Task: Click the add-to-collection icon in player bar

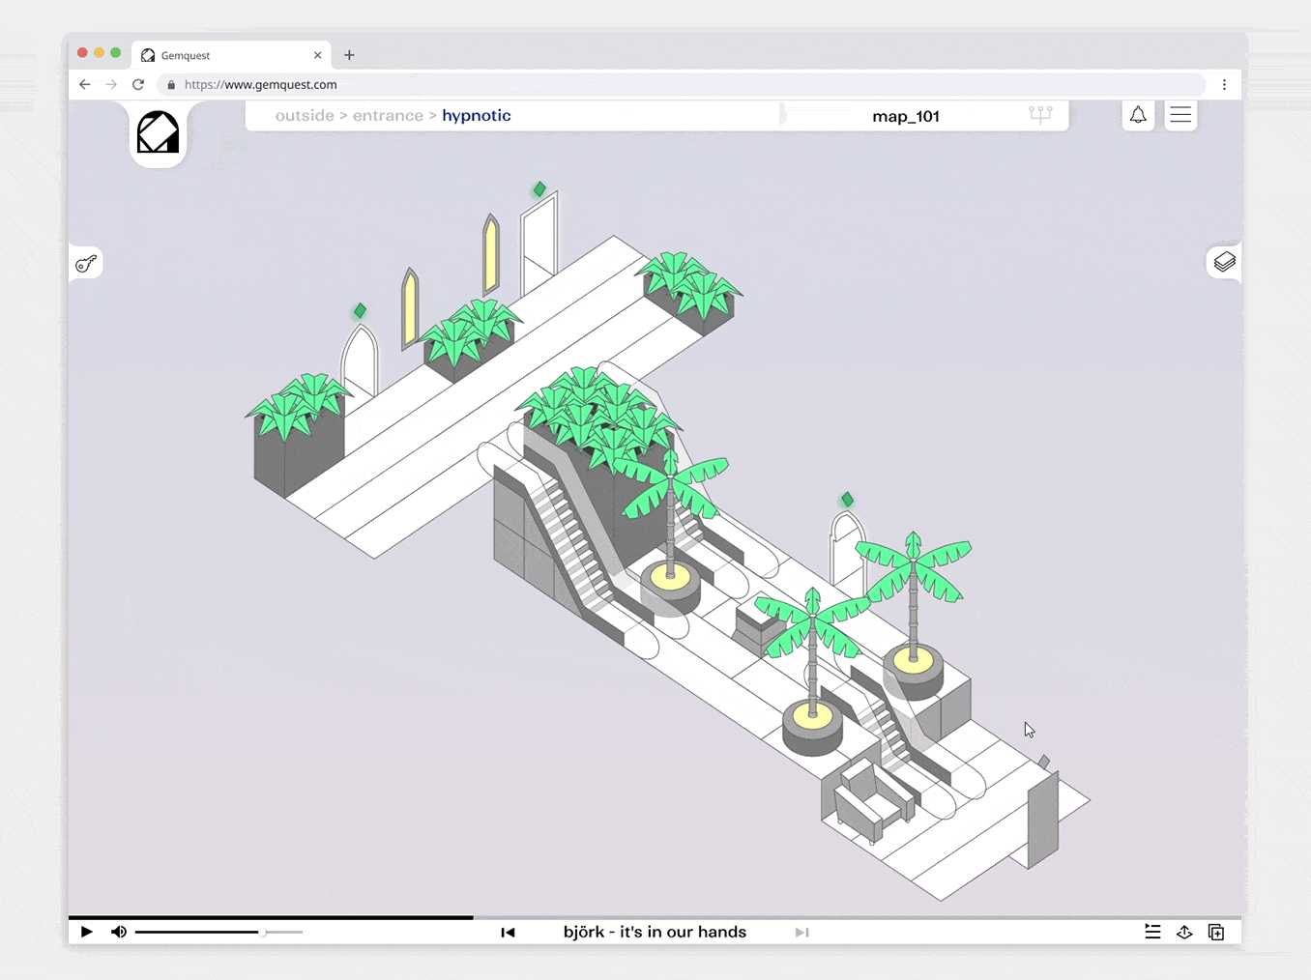Action: coord(1216,932)
